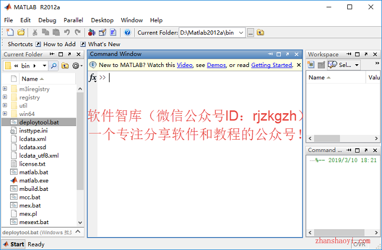Image resolution: width=382 pixels, height=250 pixels.
Task: Open Help with the question mark icon
Action: click(128, 32)
